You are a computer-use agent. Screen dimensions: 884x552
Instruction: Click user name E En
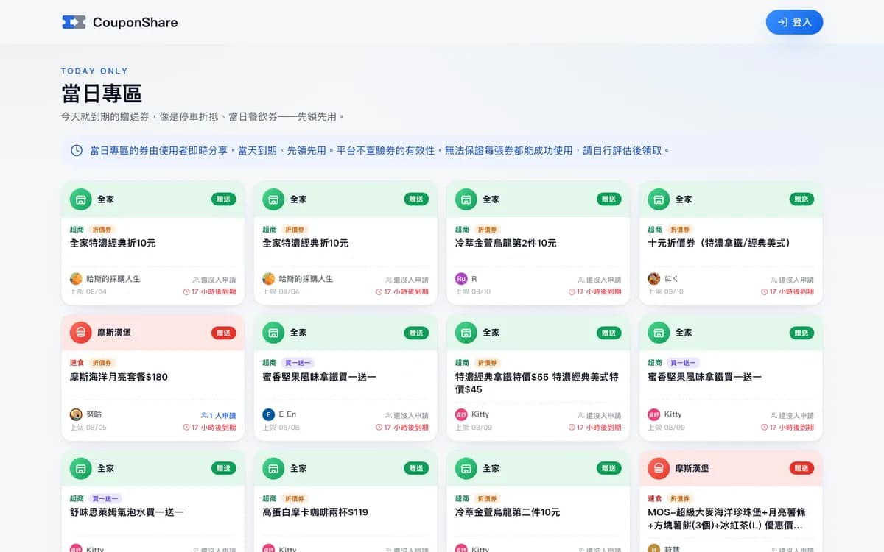(287, 414)
